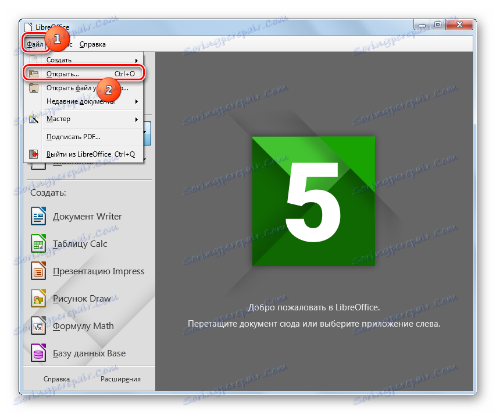This screenshot has width=496, height=414.
Task: Open the Мастер submenu
Action: pyautogui.click(x=84, y=119)
